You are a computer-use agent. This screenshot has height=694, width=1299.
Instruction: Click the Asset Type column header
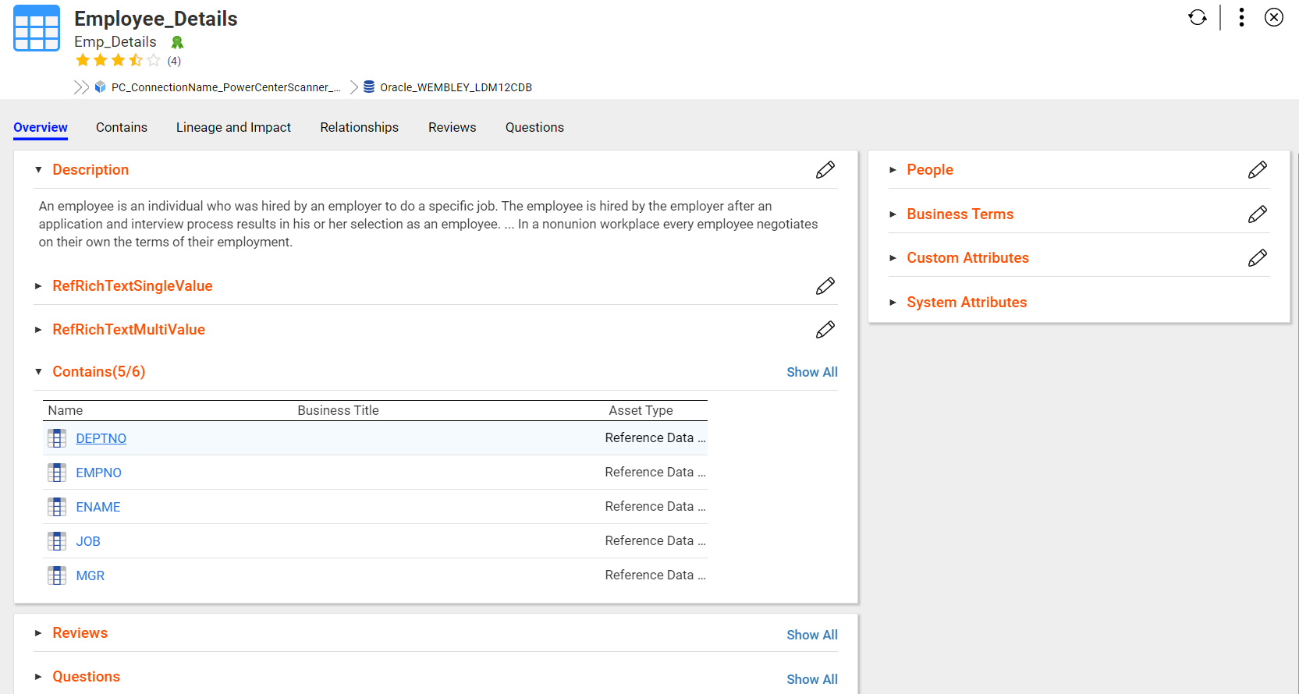pos(641,410)
